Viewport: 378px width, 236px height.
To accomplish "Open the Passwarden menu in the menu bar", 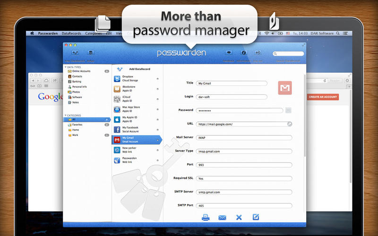I will (x=48, y=34).
